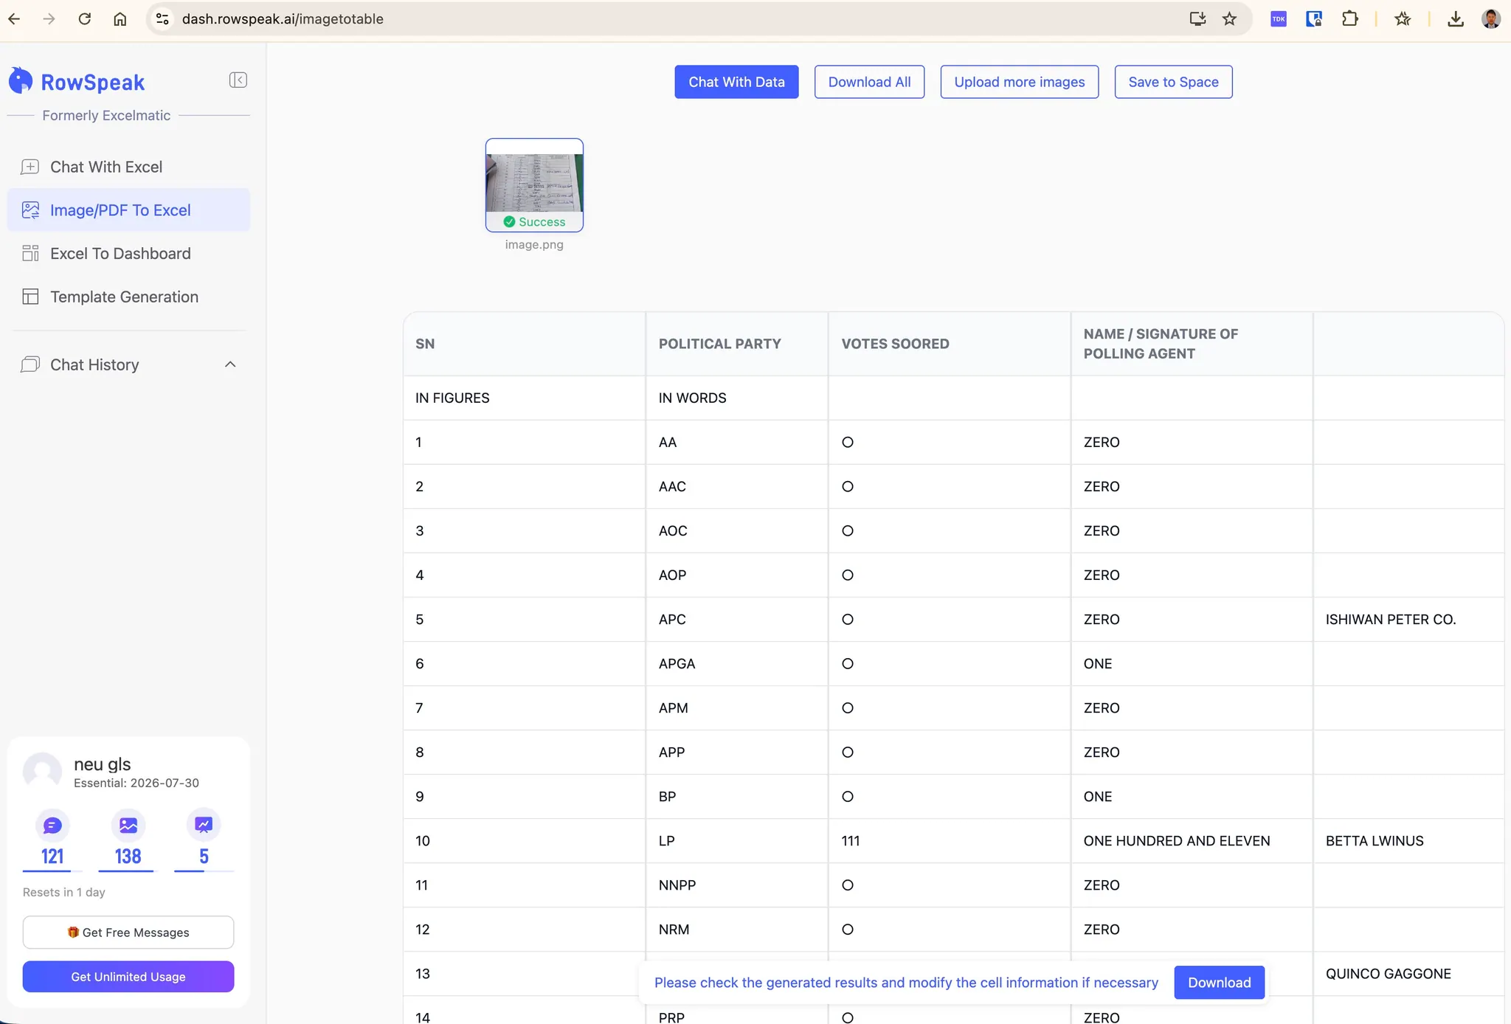Click the dashboard quota icon above 5

[x=204, y=825]
